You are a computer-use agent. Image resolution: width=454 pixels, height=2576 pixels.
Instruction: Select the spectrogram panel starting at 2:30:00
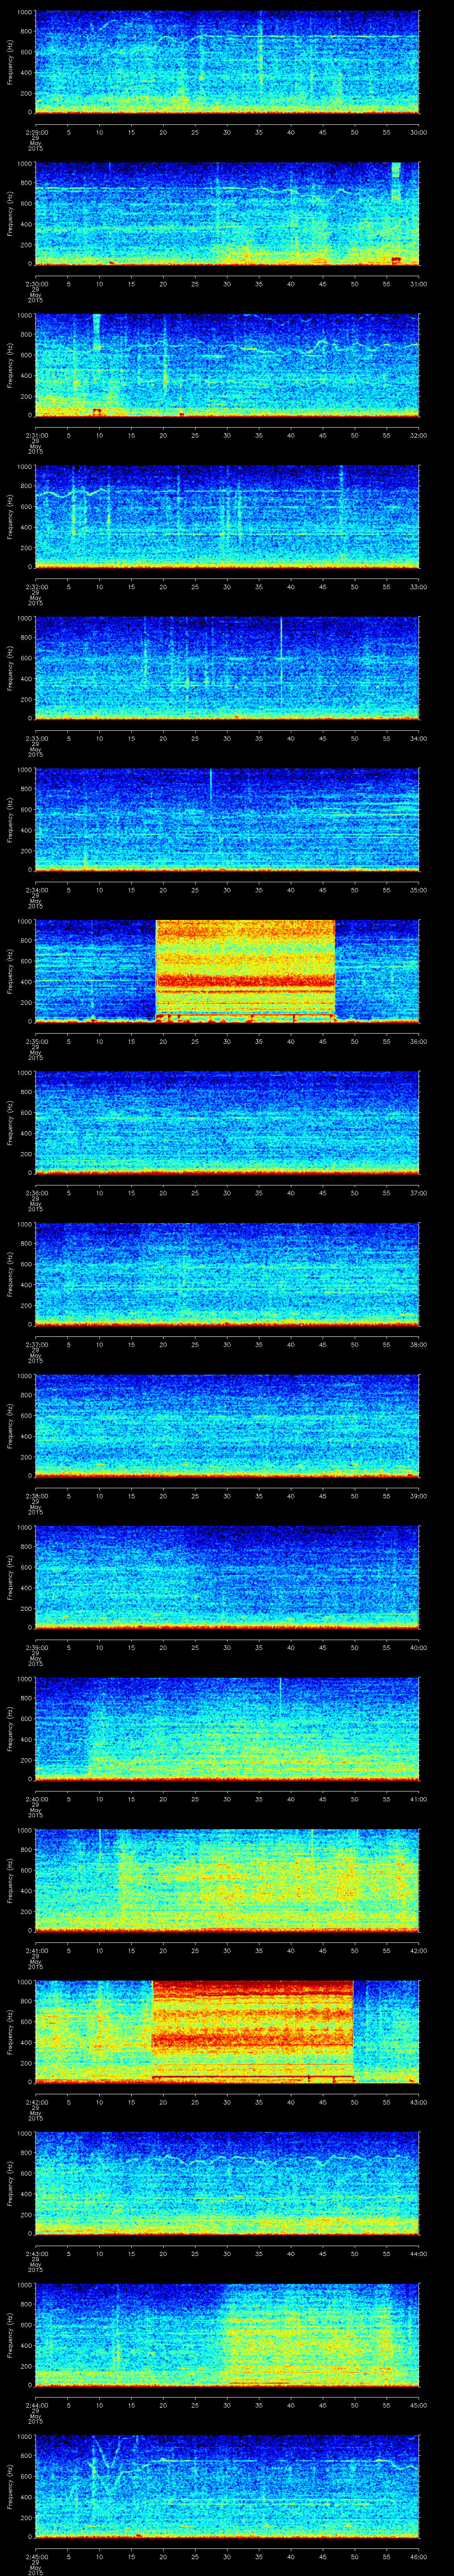pos(227,214)
